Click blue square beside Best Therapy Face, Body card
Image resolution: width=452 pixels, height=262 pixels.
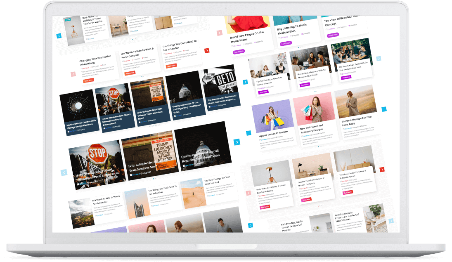coord(384,109)
